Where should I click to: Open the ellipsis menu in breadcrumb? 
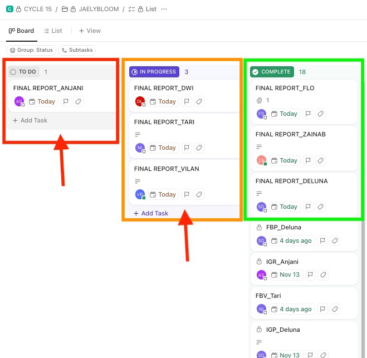pos(164,9)
